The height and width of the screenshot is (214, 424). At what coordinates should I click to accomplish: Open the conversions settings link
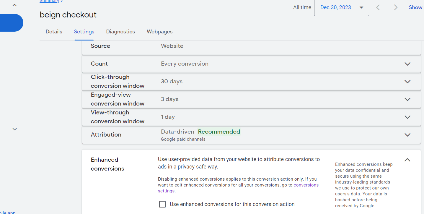pos(238,188)
